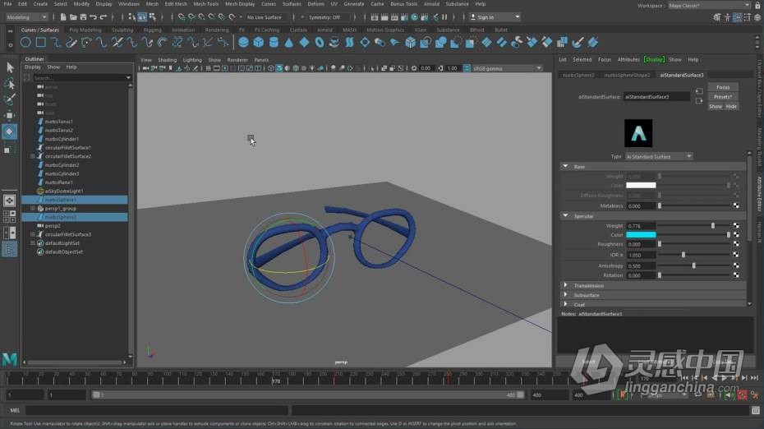Open the Mesh Tools menu
The image size is (764, 429).
205,4
